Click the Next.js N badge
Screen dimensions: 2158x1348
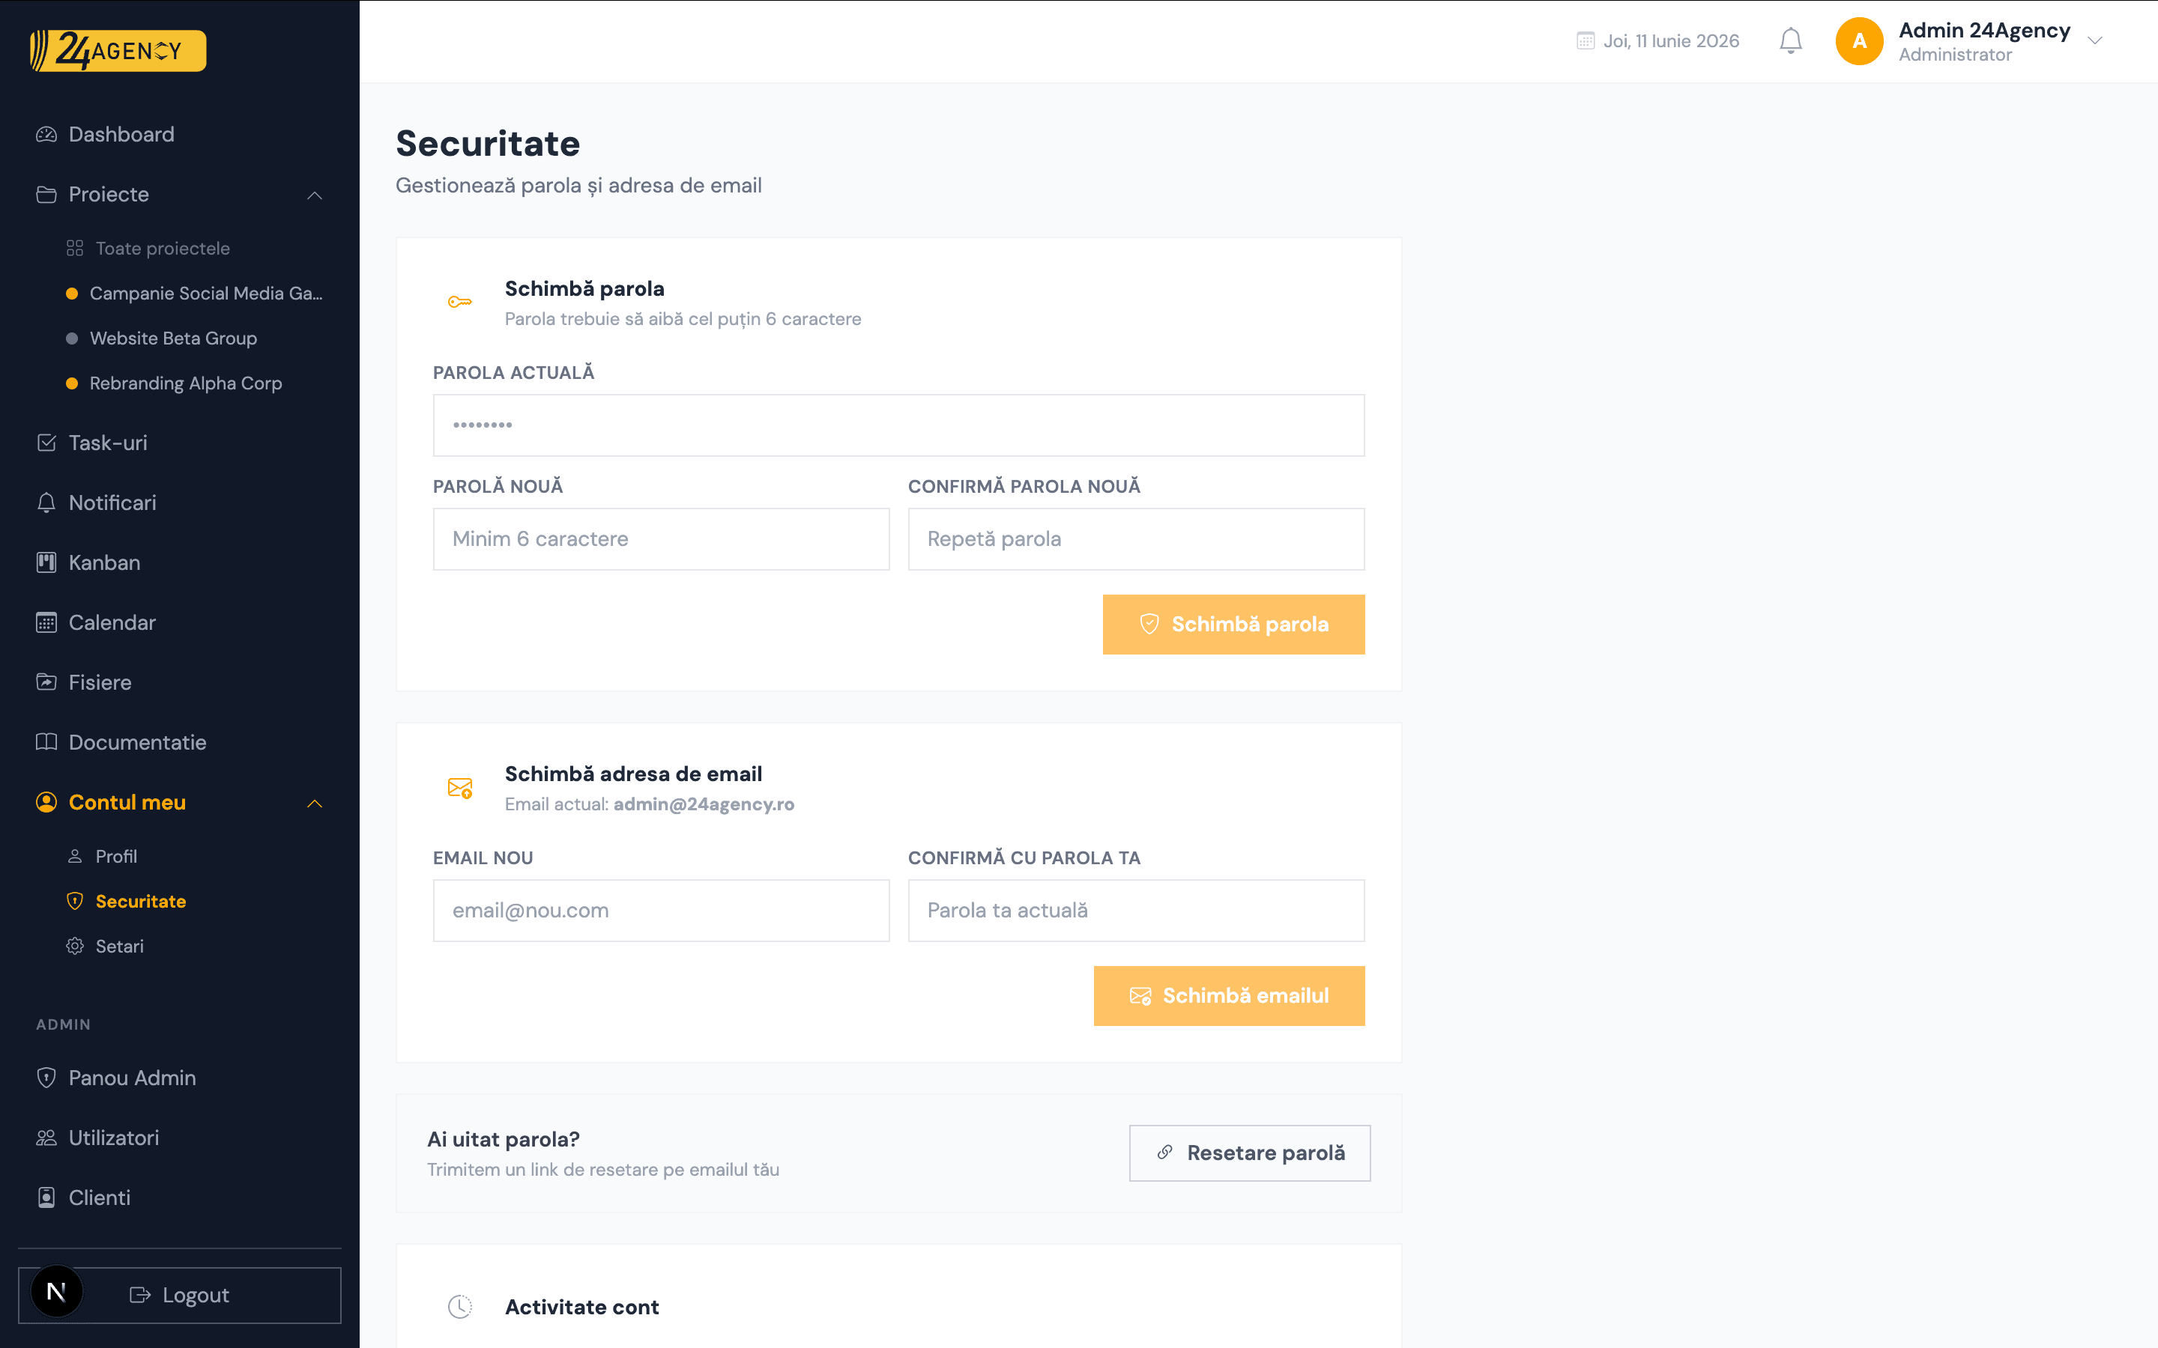[x=56, y=1292]
